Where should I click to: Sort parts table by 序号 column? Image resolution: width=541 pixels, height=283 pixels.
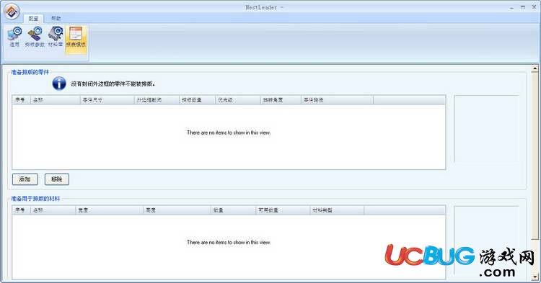pyautogui.click(x=22, y=100)
